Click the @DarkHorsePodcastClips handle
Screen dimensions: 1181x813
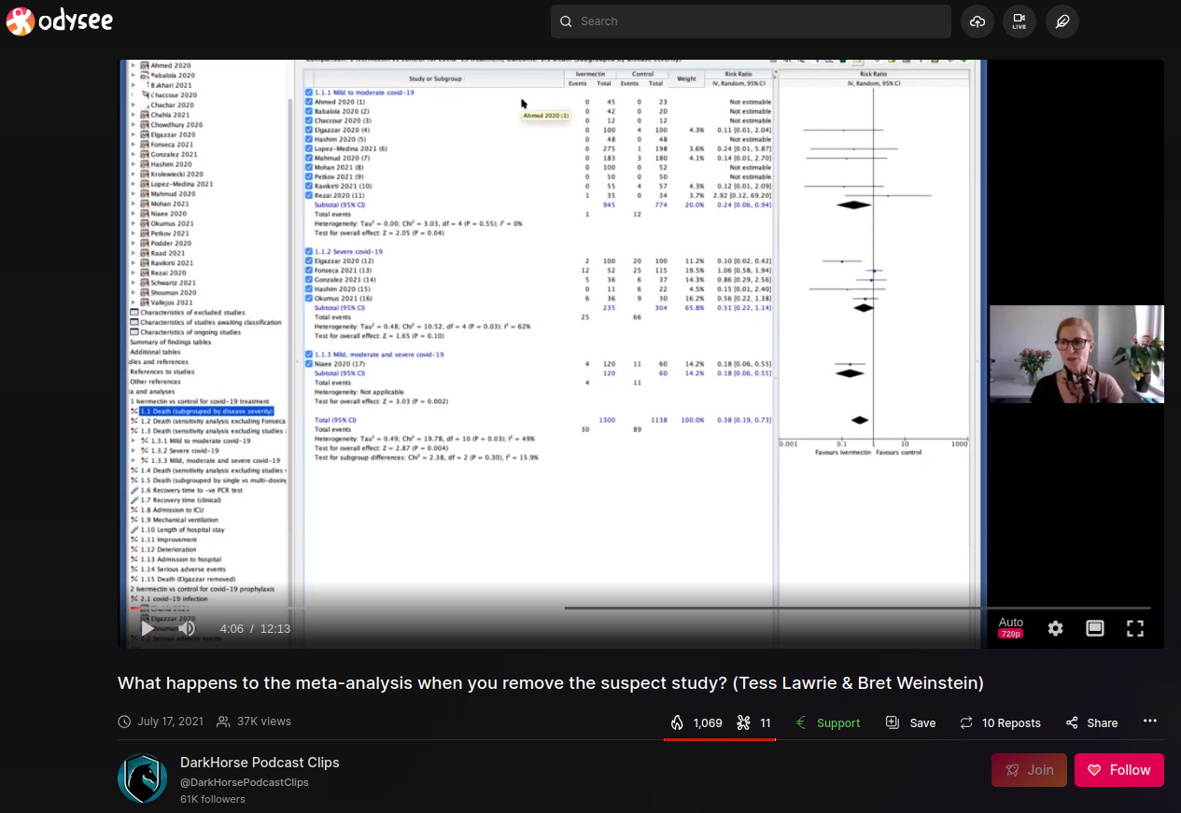pyautogui.click(x=245, y=782)
